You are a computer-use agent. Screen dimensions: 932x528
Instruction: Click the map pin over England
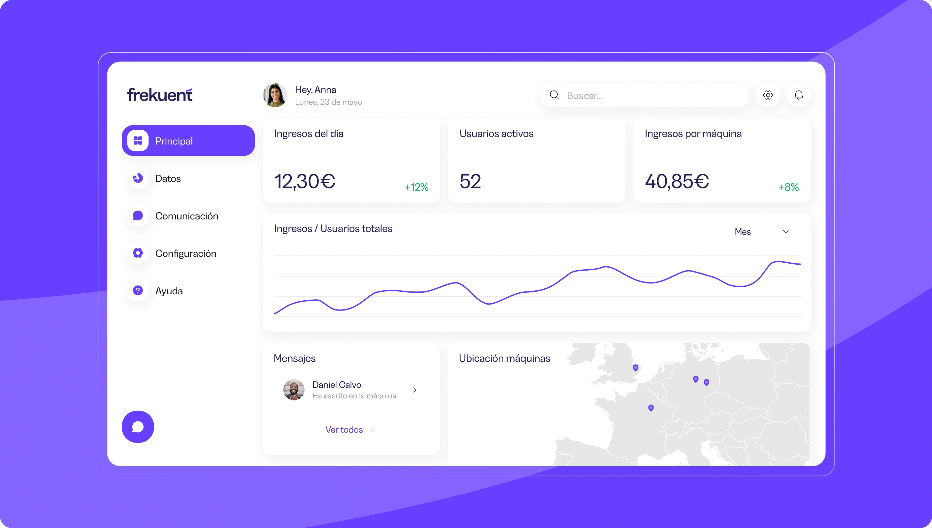point(635,368)
